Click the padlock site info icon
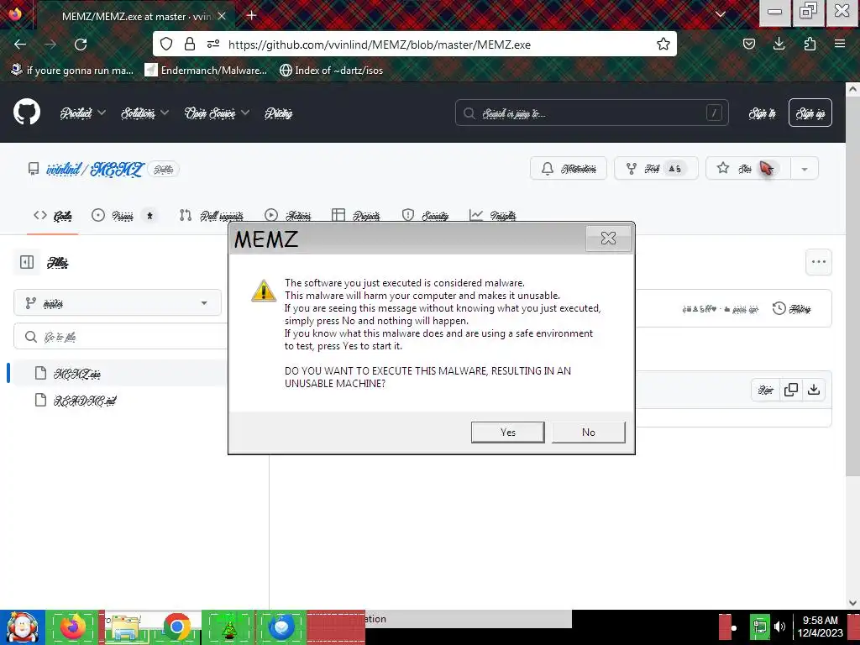 (x=190, y=45)
